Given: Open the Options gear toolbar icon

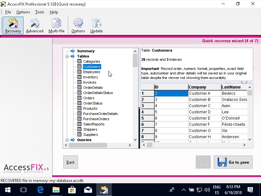Looking at the screenshot, I should pos(78,25).
